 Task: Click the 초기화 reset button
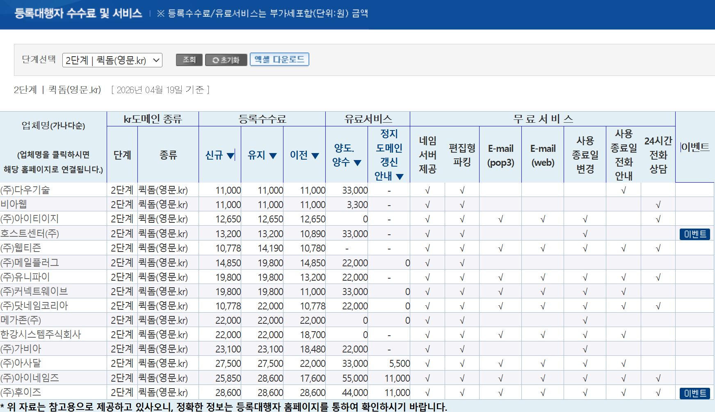(226, 60)
